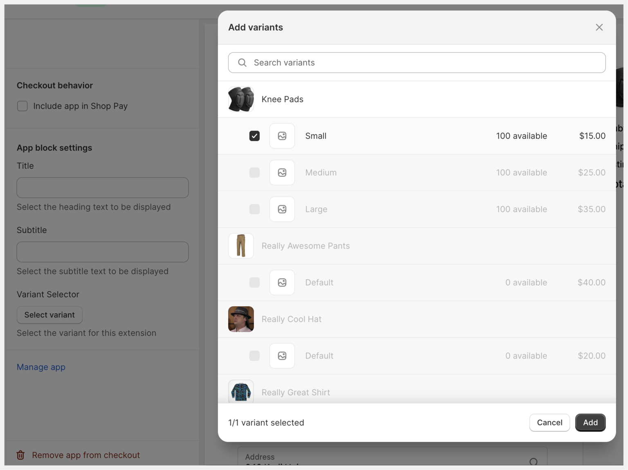Uncheck the Small variant checkbox

point(254,136)
